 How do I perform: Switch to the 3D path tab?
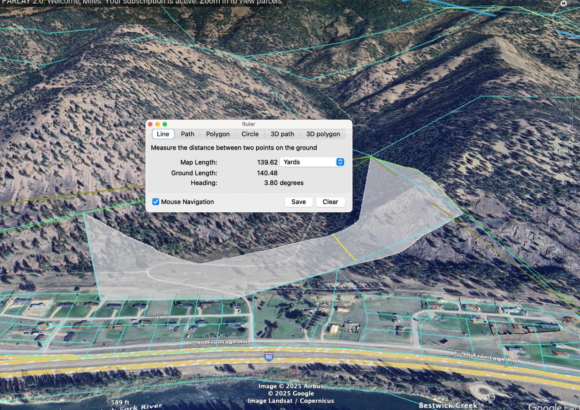(x=282, y=134)
